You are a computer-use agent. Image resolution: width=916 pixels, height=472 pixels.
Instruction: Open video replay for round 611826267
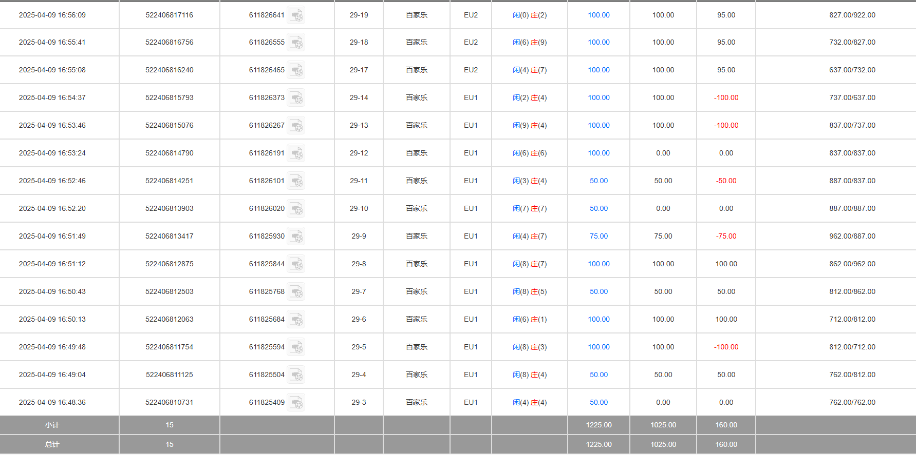[296, 126]
